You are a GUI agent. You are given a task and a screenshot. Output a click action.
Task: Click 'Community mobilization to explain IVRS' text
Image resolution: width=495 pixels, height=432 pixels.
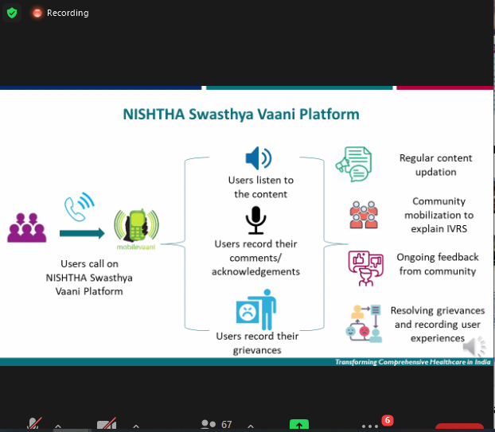[x=438, y=215]
